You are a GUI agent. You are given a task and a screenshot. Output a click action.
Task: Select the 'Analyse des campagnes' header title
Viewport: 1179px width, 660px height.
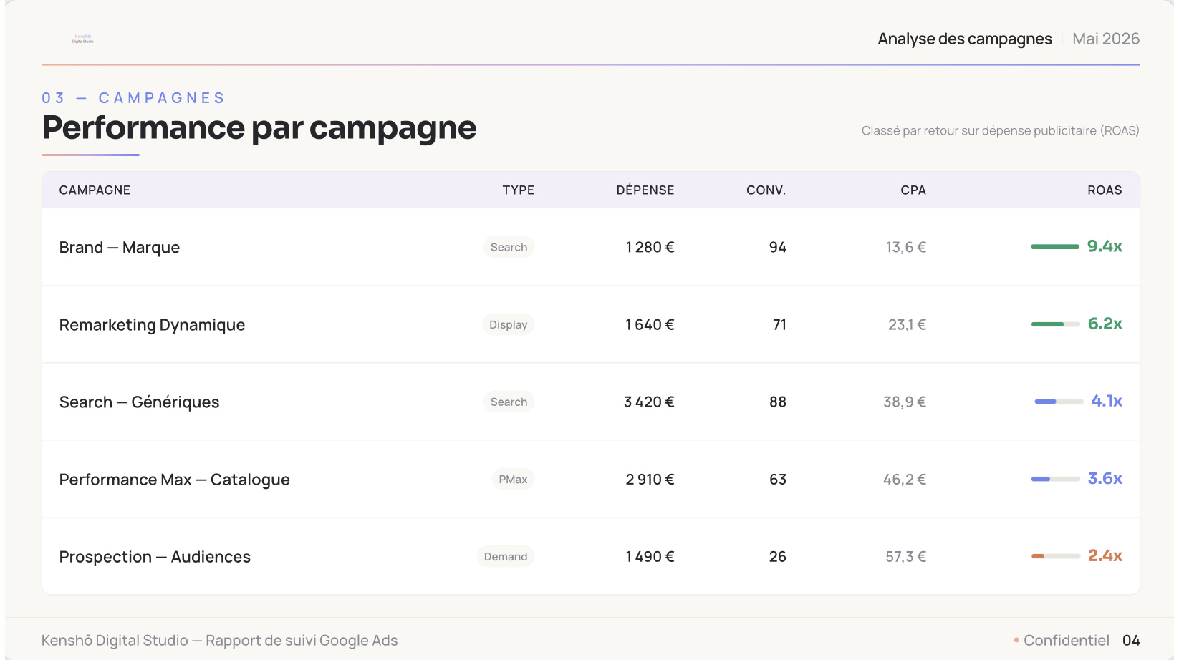(965, 39)
